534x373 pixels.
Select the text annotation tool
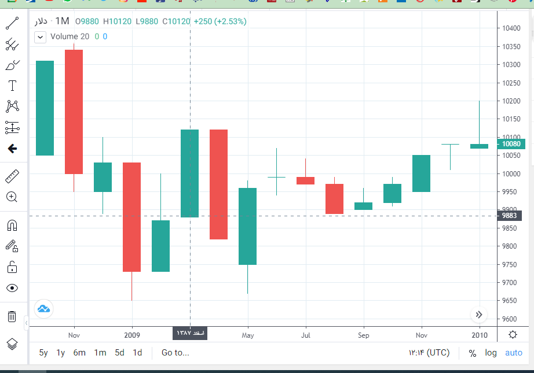[x=12, y=86]
